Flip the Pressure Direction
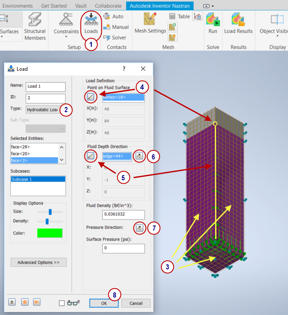Image resolution: width=288 pixels, height=315 pixels. point(139,228)
